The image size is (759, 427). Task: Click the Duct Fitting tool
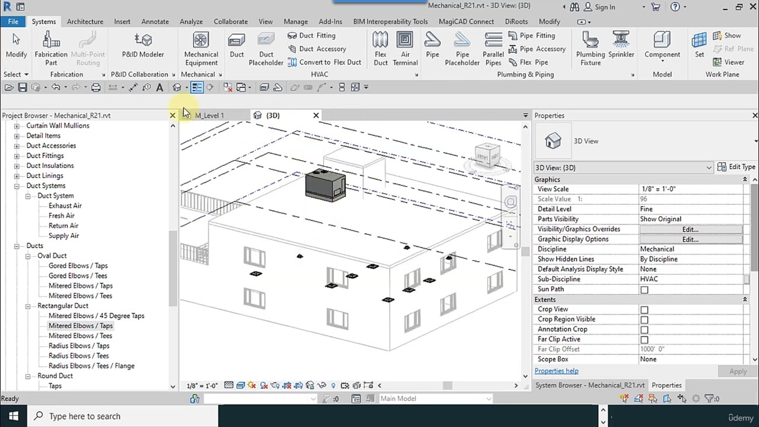click(x=311, y=36)
